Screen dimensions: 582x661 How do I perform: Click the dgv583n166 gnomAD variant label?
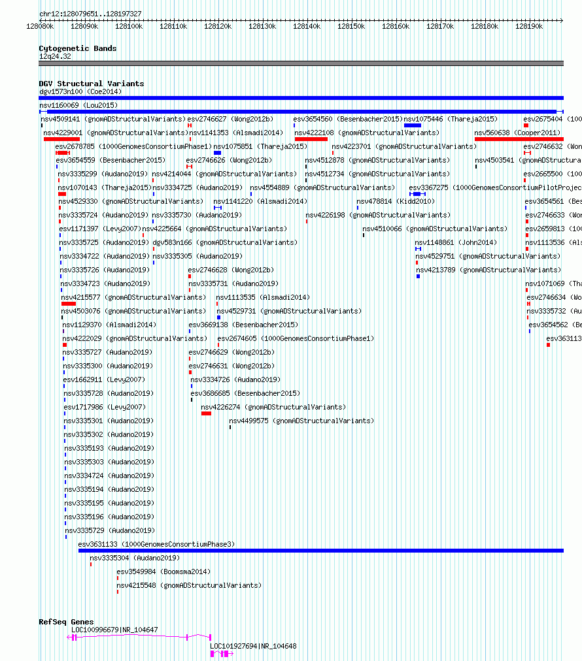(x=225, y=242)
